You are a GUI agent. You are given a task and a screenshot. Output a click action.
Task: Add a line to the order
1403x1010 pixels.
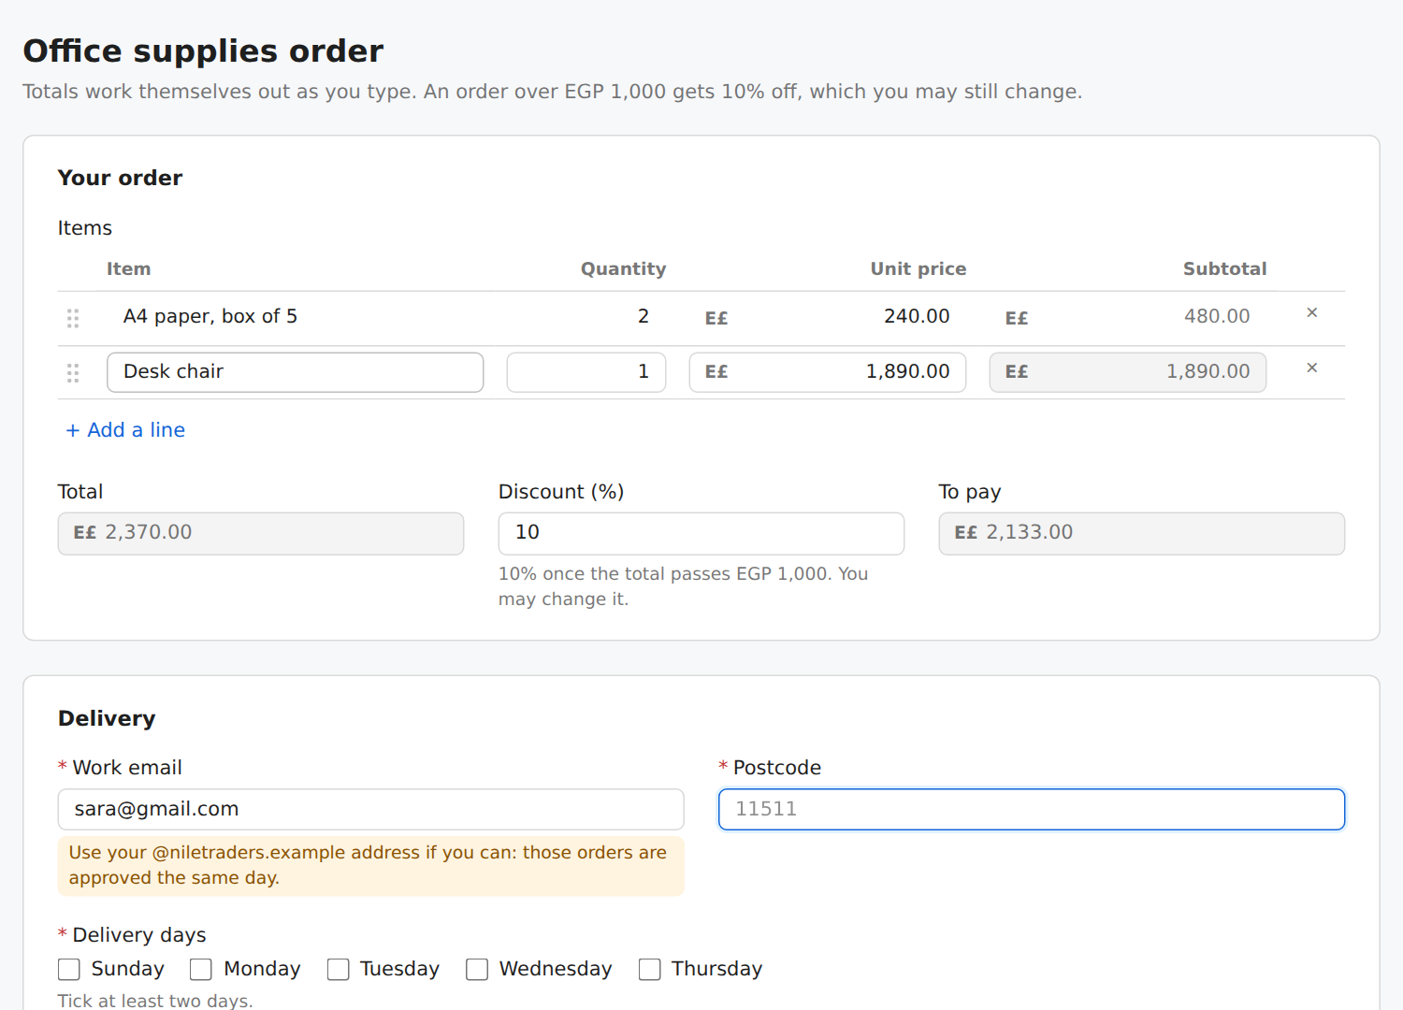click(x=125, y=430)
